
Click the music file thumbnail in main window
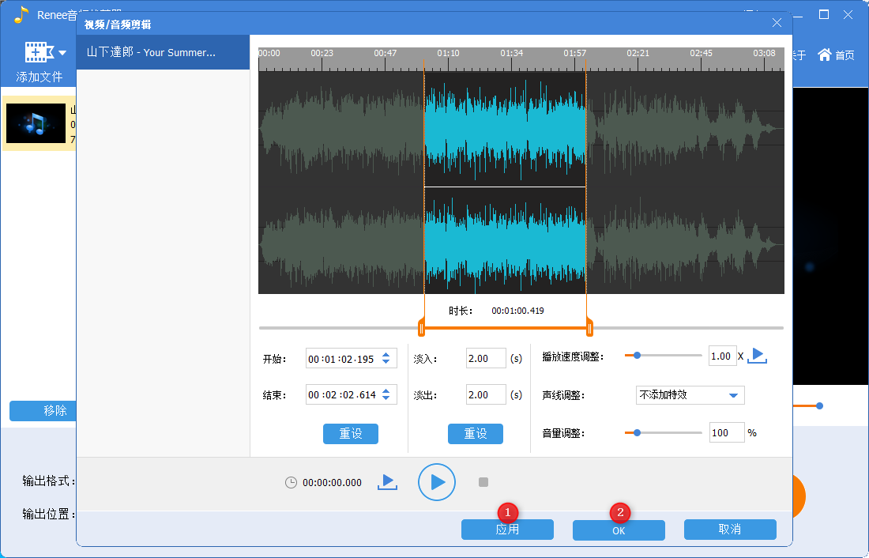click(36, 123)
